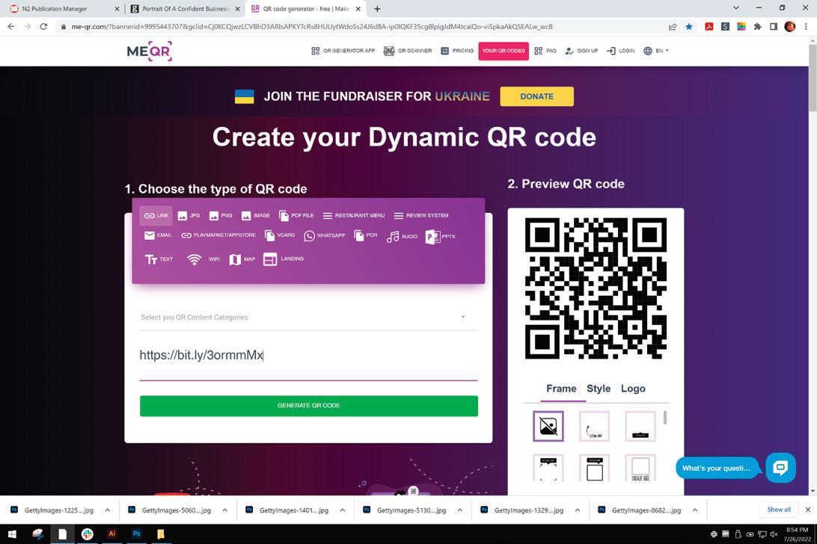
Task: Open the QR Generator App page
Action: 343,51
